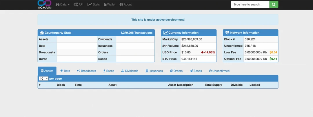Click the Network Information heartbeat icon

click(227, 33)
